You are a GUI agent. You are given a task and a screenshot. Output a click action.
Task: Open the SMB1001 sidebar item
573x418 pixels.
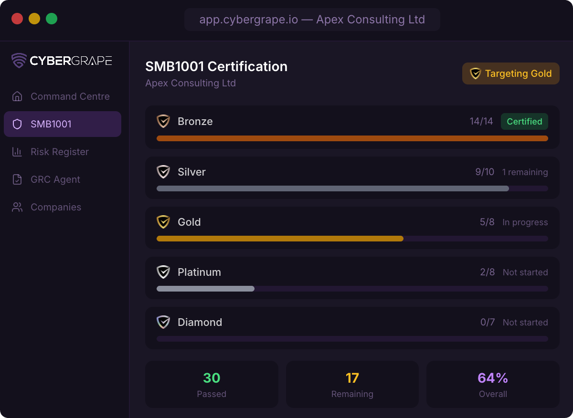(63, 124)
